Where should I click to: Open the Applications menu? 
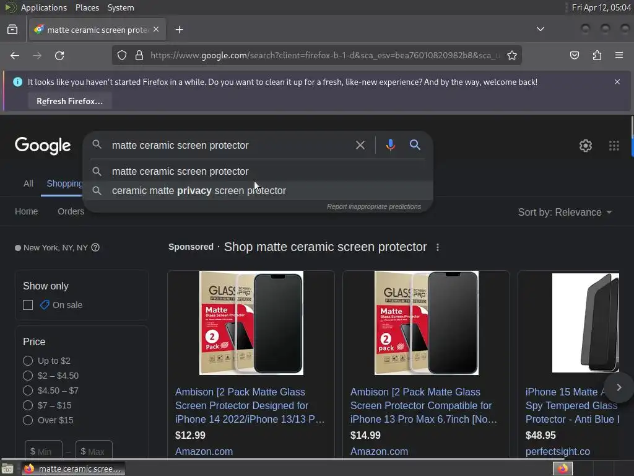click(x=44, y=7)
